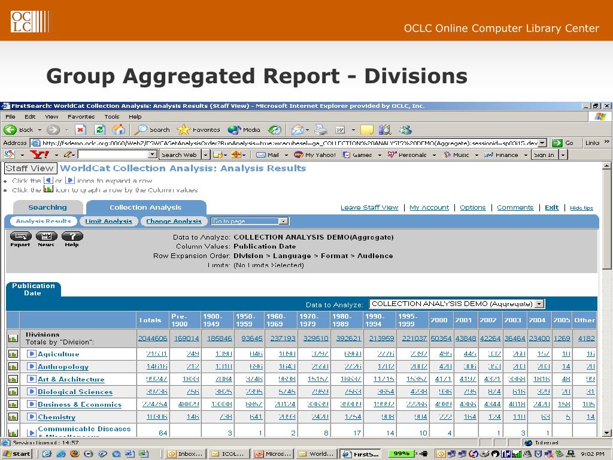Open the Tools menu
This screenshot has height=460, width=613.
click(x=112, y=117)
